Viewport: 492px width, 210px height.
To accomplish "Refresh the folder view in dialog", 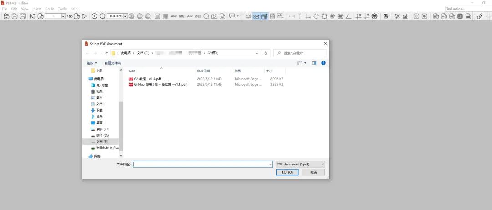I will click(x=266, y=53).
